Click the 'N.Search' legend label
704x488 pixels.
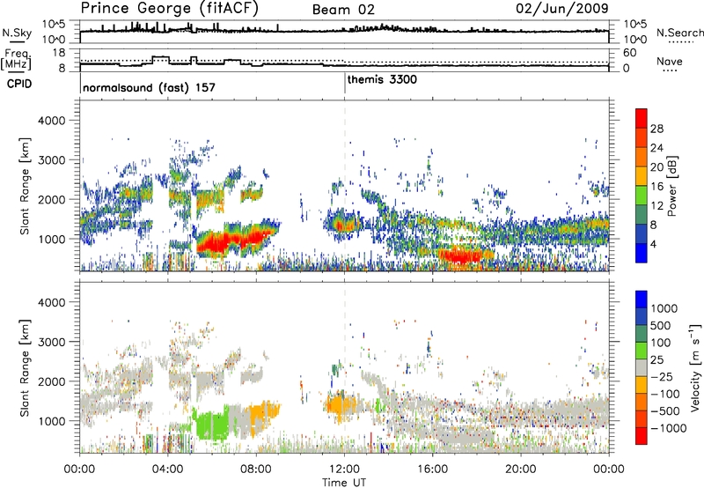[679, 33]
